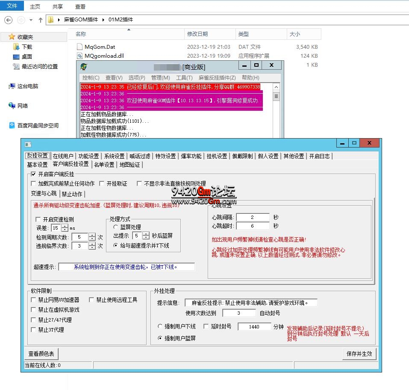
Task: Open the 主页 ribbon tab
Action: click(35, 6)
